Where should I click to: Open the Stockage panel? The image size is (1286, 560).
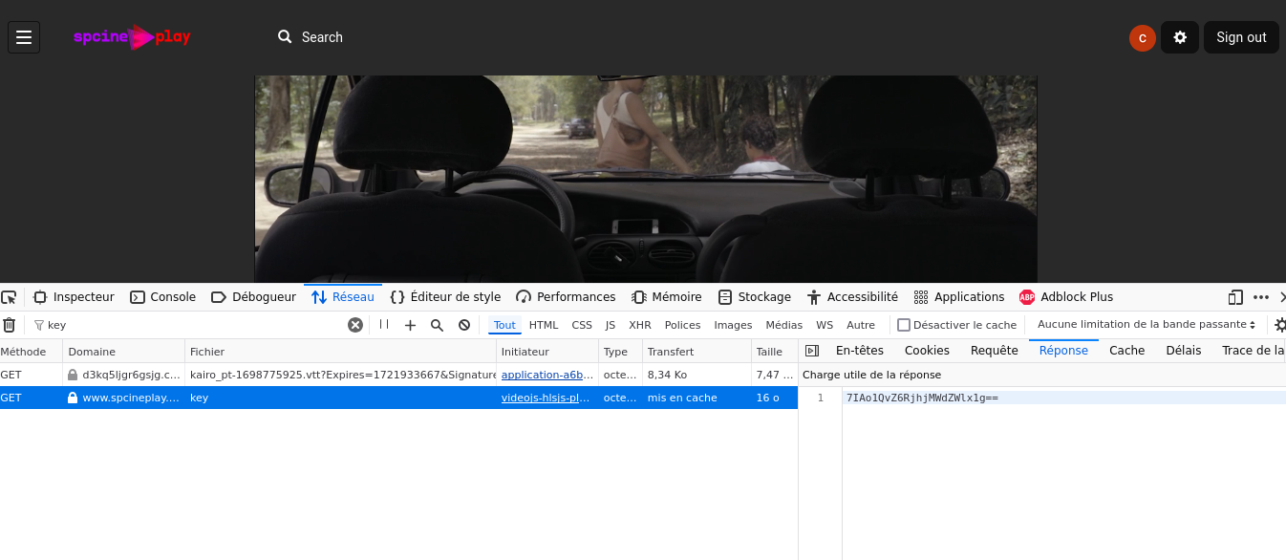pos(755,297)
